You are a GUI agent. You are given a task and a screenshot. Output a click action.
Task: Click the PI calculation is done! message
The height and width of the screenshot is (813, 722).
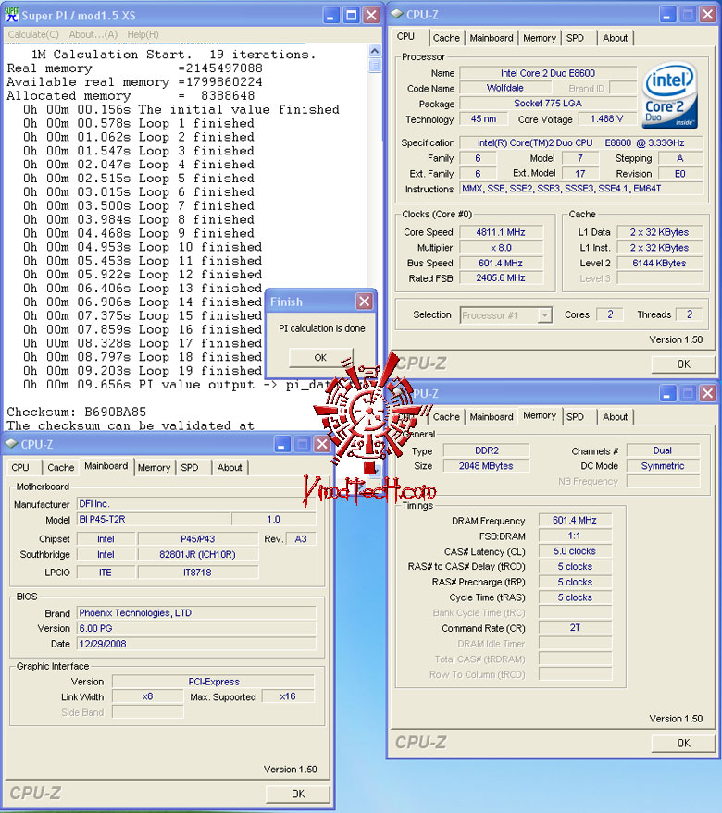(x=323, y=328)
